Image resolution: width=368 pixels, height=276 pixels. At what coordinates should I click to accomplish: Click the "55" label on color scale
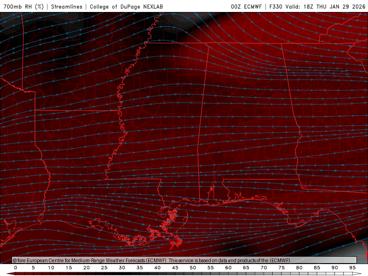[x=211, y=268]
